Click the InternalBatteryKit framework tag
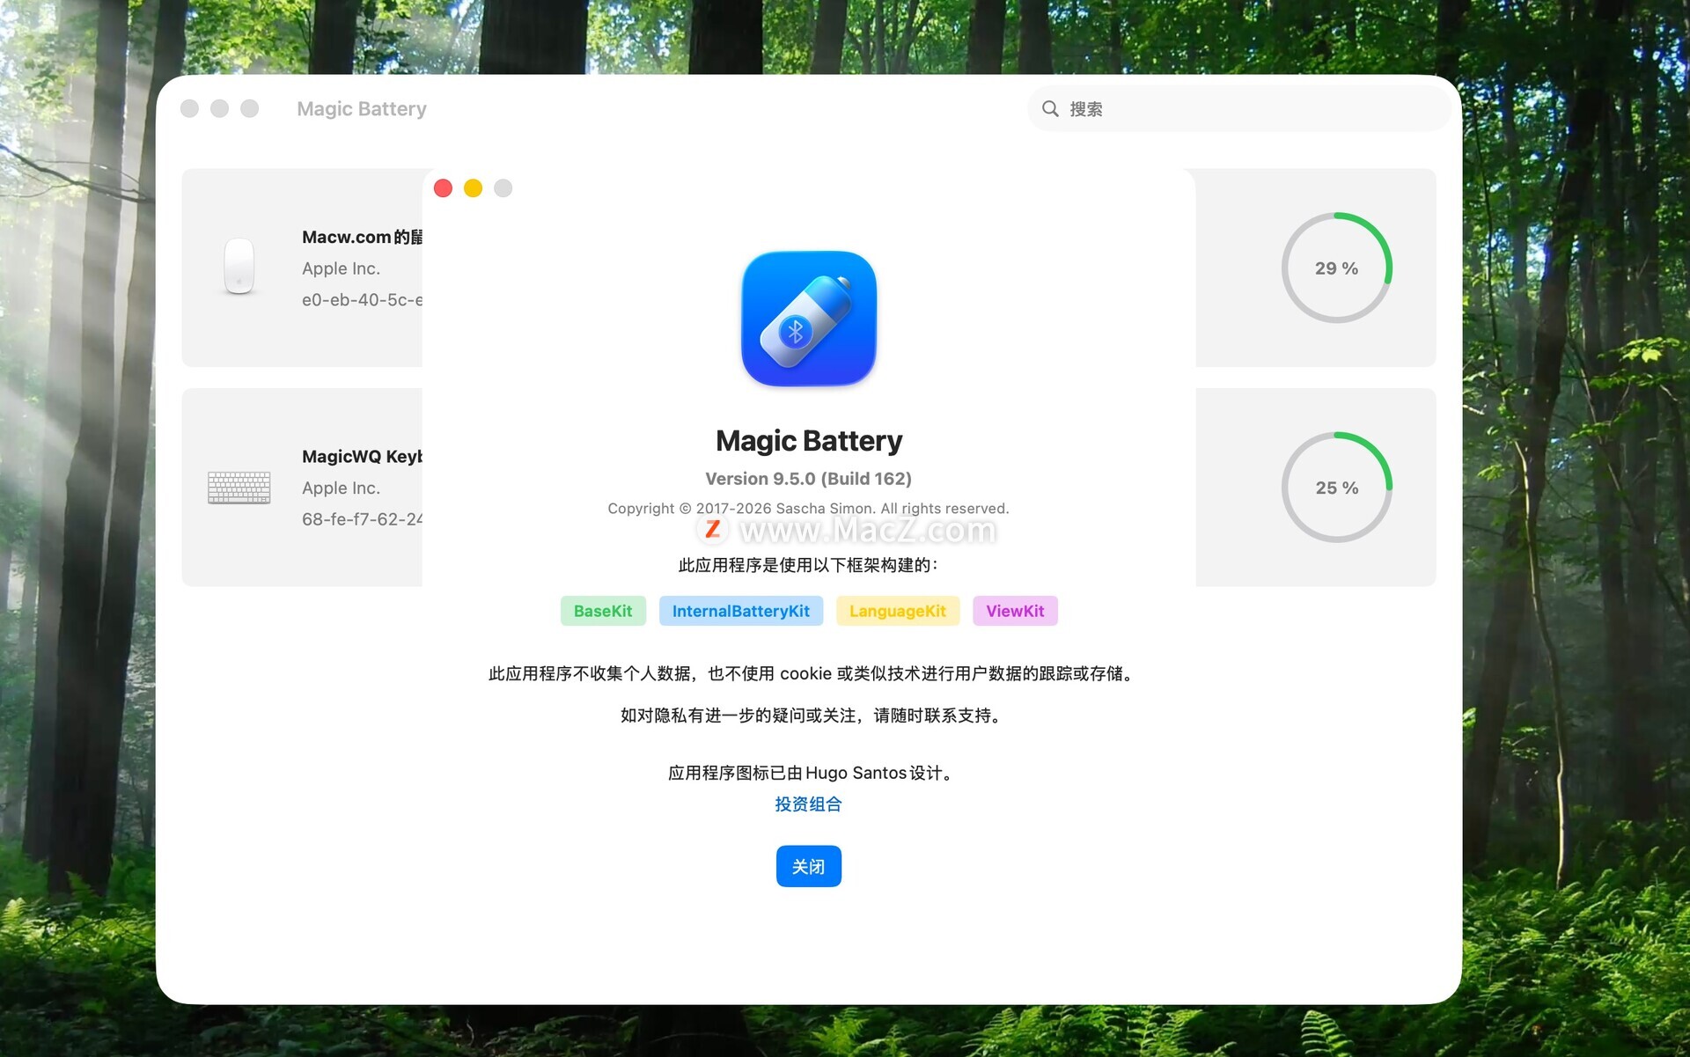The image size is (1690, 1057). (x=740, y=611)
